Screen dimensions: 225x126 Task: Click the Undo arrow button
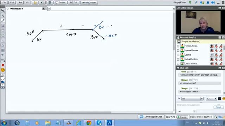(20, 2)
